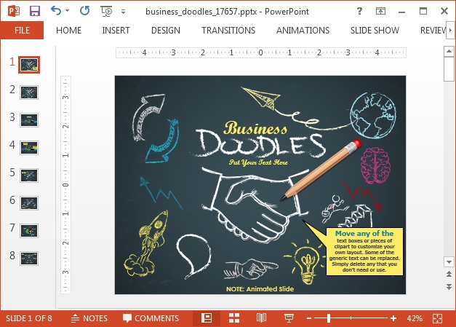Switch to Slide Sorter view

[x=234, y=318]
